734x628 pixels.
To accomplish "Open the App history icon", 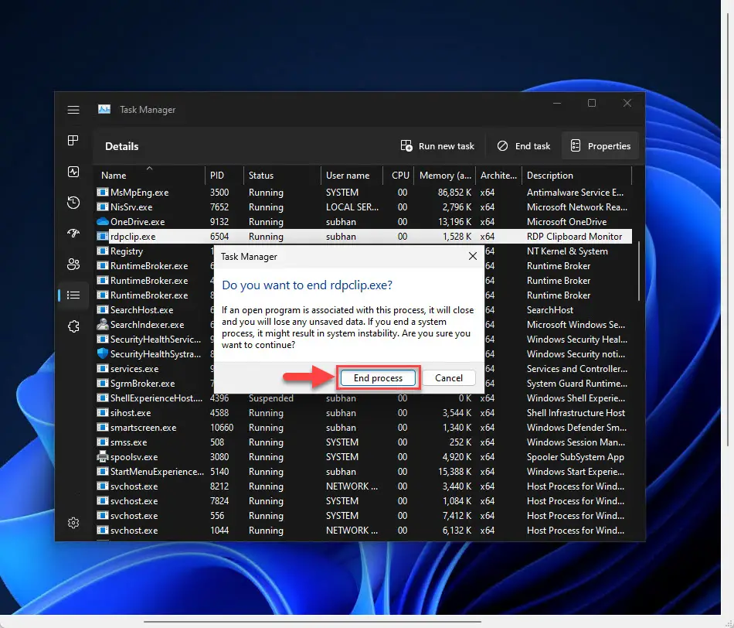I will pos(73,203).
